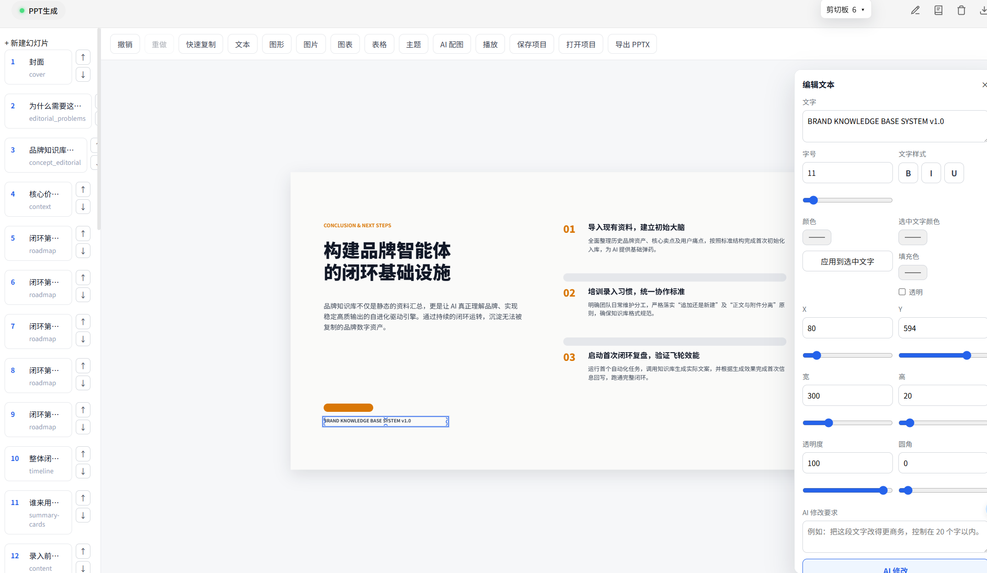Move slide 7 up with arrow

click(x=83, y=321)
